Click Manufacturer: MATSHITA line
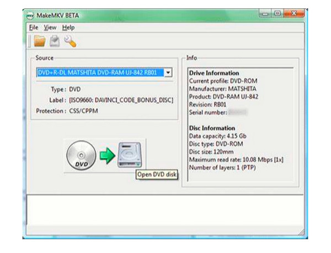 coord(222,89)
